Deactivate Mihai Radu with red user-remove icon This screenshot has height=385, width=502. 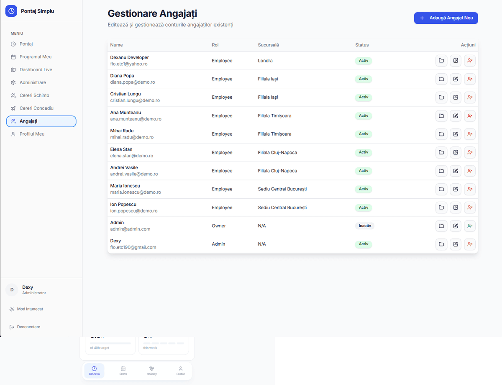tap(470, 134)
